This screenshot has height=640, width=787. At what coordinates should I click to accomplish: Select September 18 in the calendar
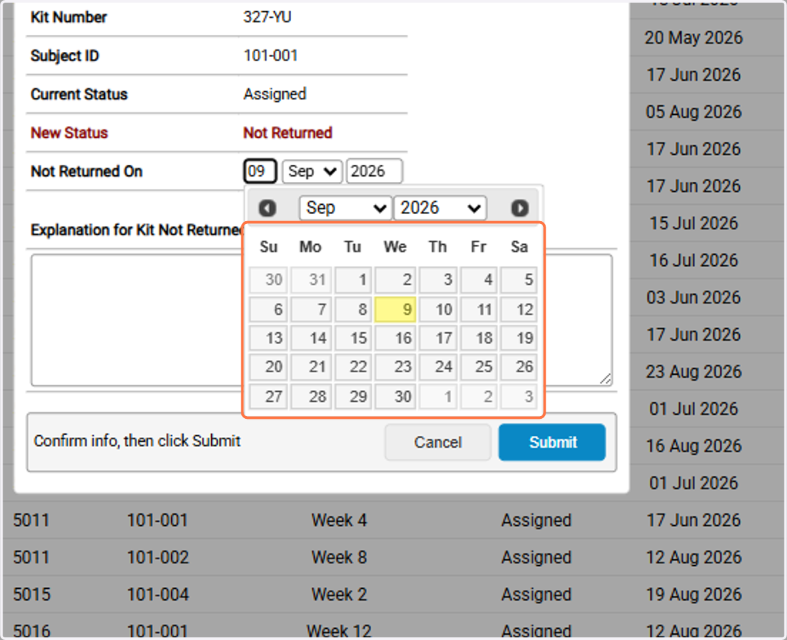tap(479, 338)
